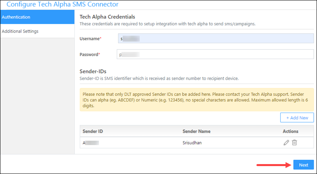Click the Srisudhan sender name cell

pyautogui.click(x=192, y=143)
